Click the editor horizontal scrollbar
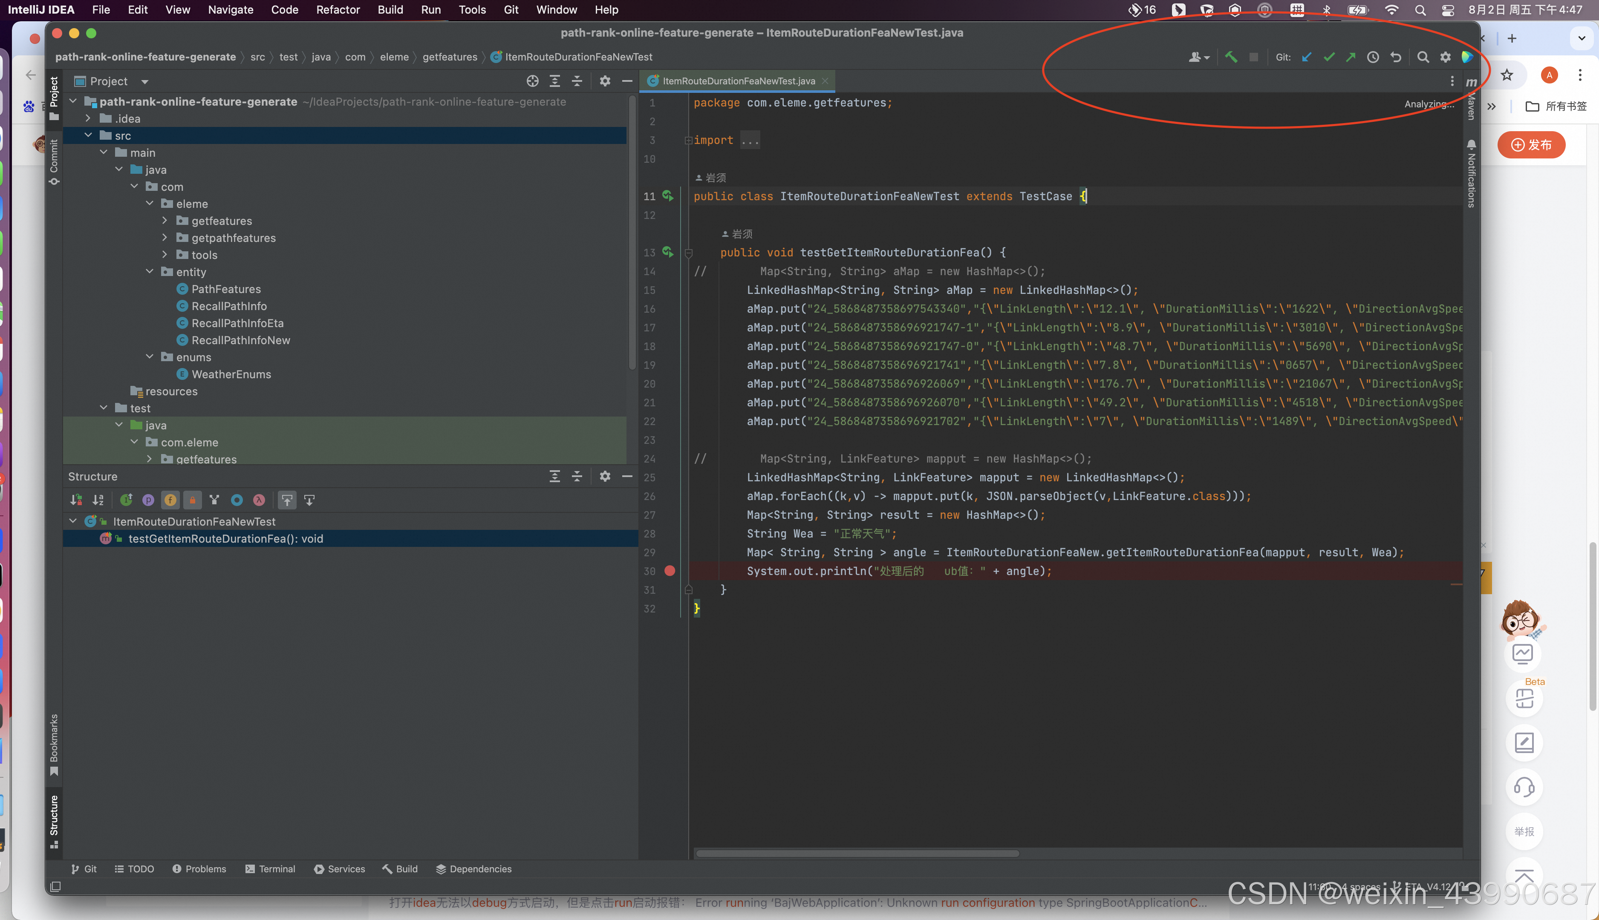Image resolution: width=1599 pixels, height=920 pixels. [857, 853]
